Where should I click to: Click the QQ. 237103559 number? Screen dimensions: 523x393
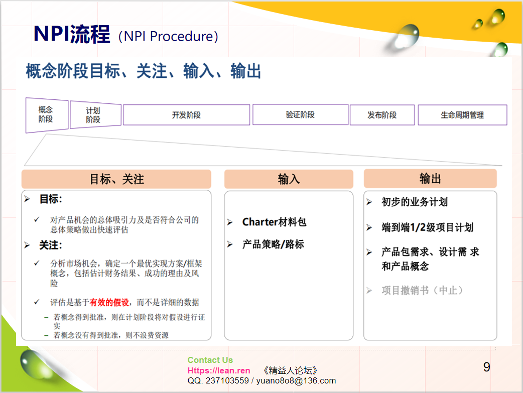(x=218, y=380)
